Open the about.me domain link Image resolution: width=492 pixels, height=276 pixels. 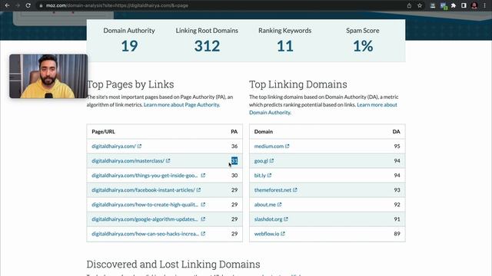coord(264,205)
